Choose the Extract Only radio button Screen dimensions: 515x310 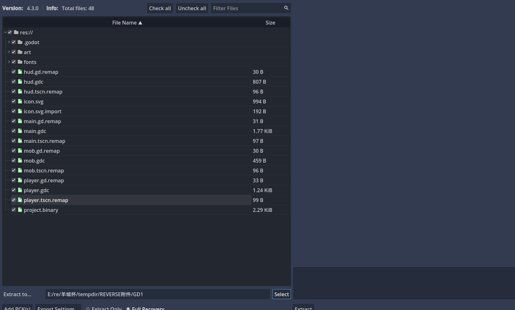click(88, 308)
